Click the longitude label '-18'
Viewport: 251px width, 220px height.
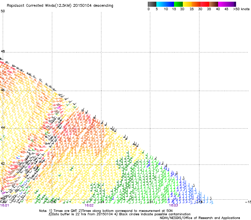[199, 202]
